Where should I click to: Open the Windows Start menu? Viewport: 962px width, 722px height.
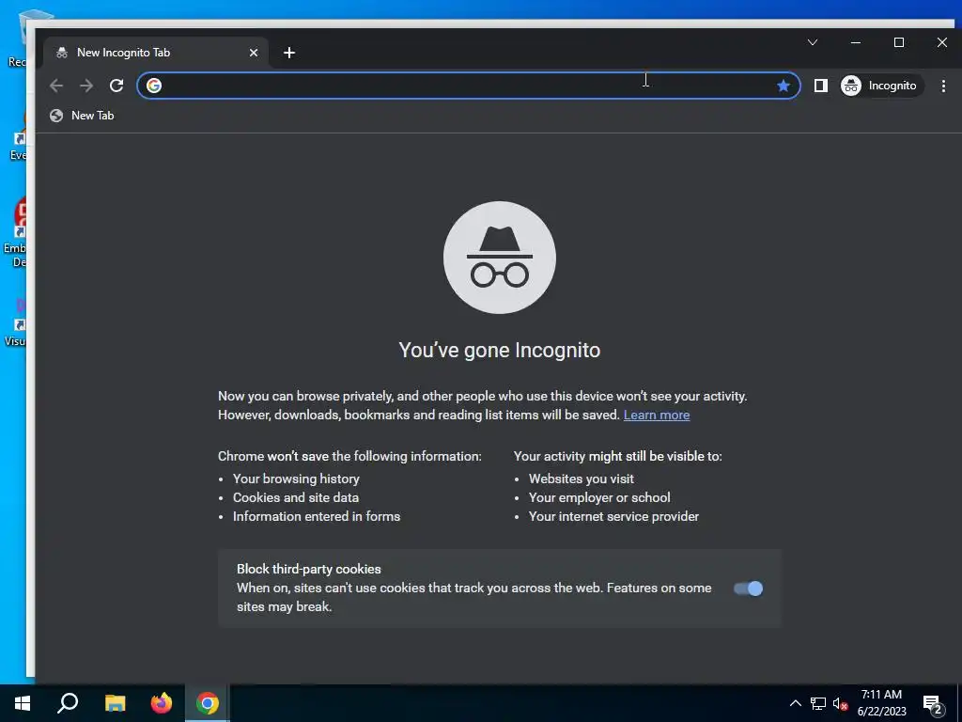[23, 703]
